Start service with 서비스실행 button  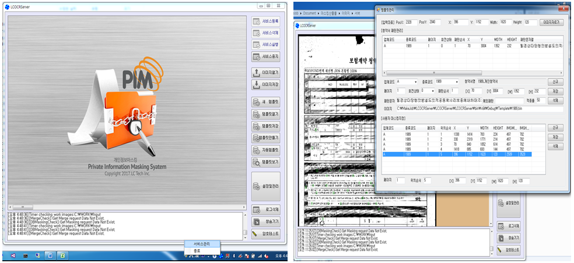(266, 45)
